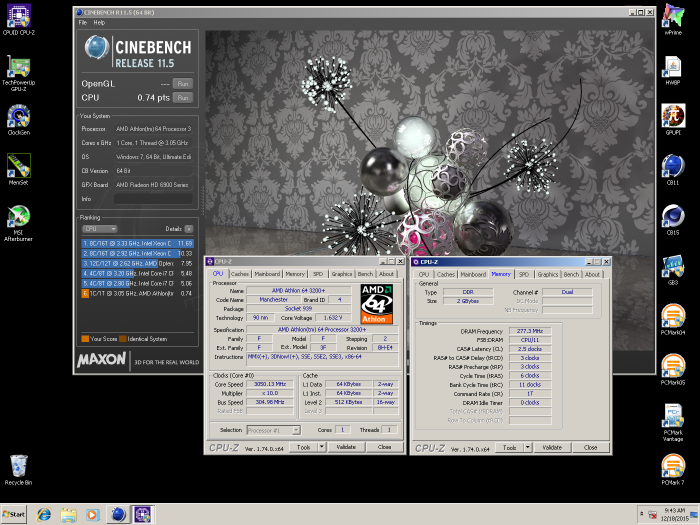The height and width of the screenshot is (525, 700).
Task: Open CB15 Cinebench shortcut
Action: (x=673, y=220)
